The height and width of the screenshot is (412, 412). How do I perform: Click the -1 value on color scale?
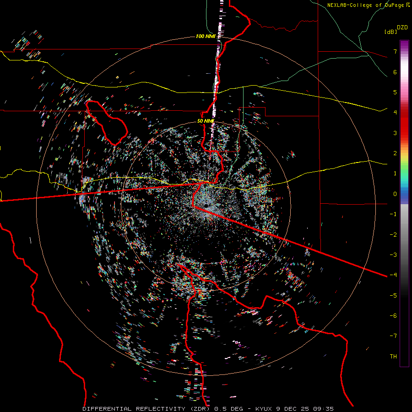pos(393,214)
